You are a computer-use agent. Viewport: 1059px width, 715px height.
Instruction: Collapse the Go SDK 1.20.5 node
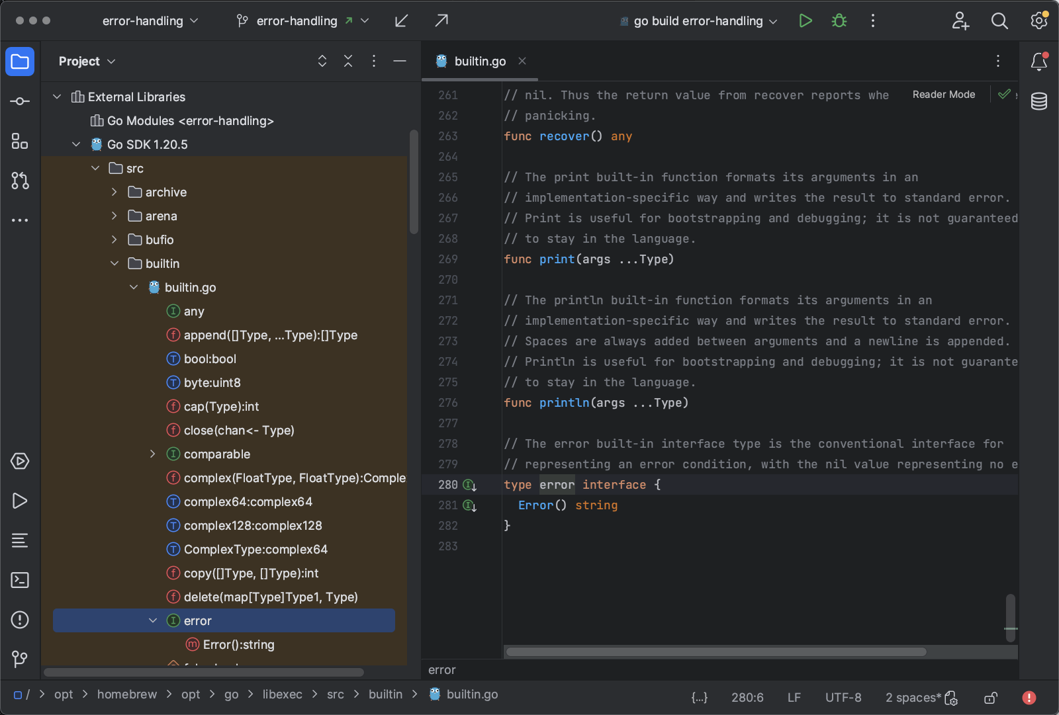point(75,144)
